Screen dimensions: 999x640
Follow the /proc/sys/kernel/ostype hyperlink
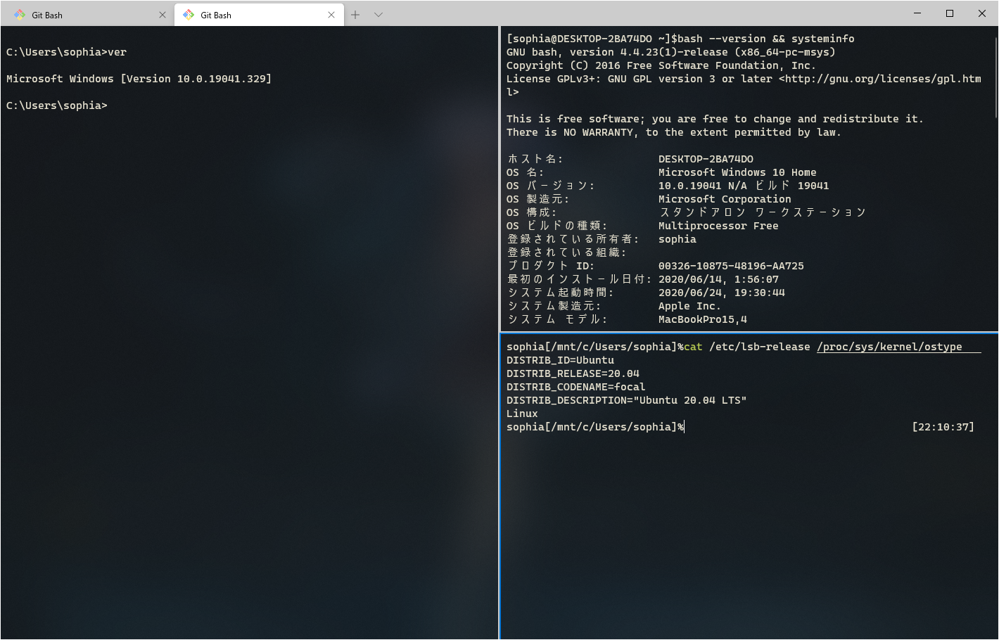click(889, 346)
